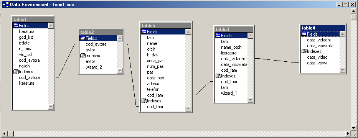Screen dimensions: 358x138
Task: Select field b_day in table5
Action: point(152,55)
